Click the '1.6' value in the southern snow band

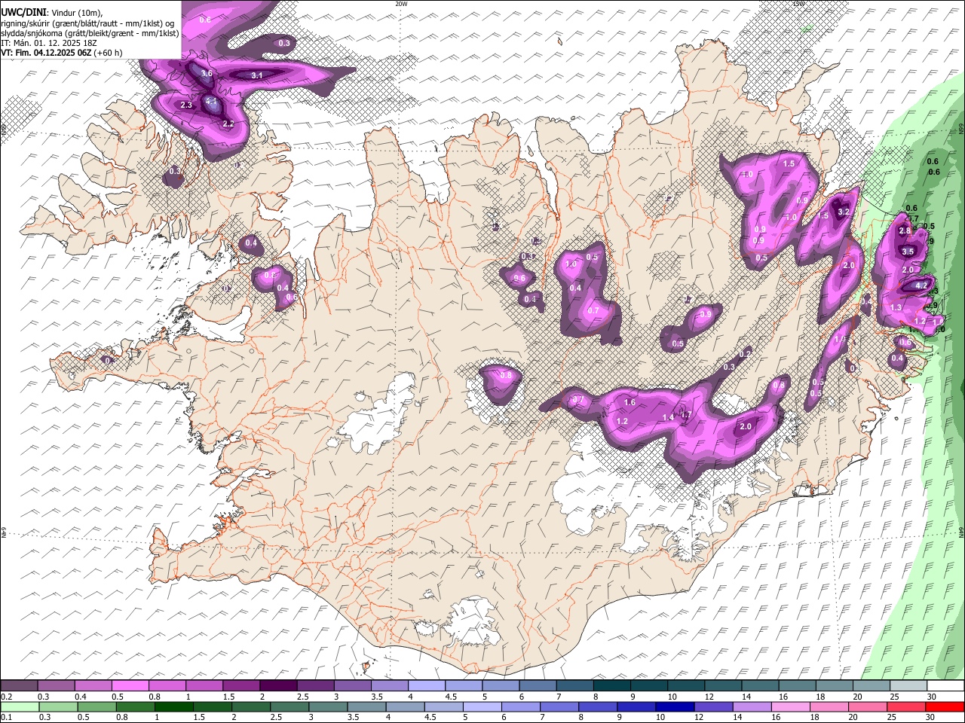[x=630, y=403]
